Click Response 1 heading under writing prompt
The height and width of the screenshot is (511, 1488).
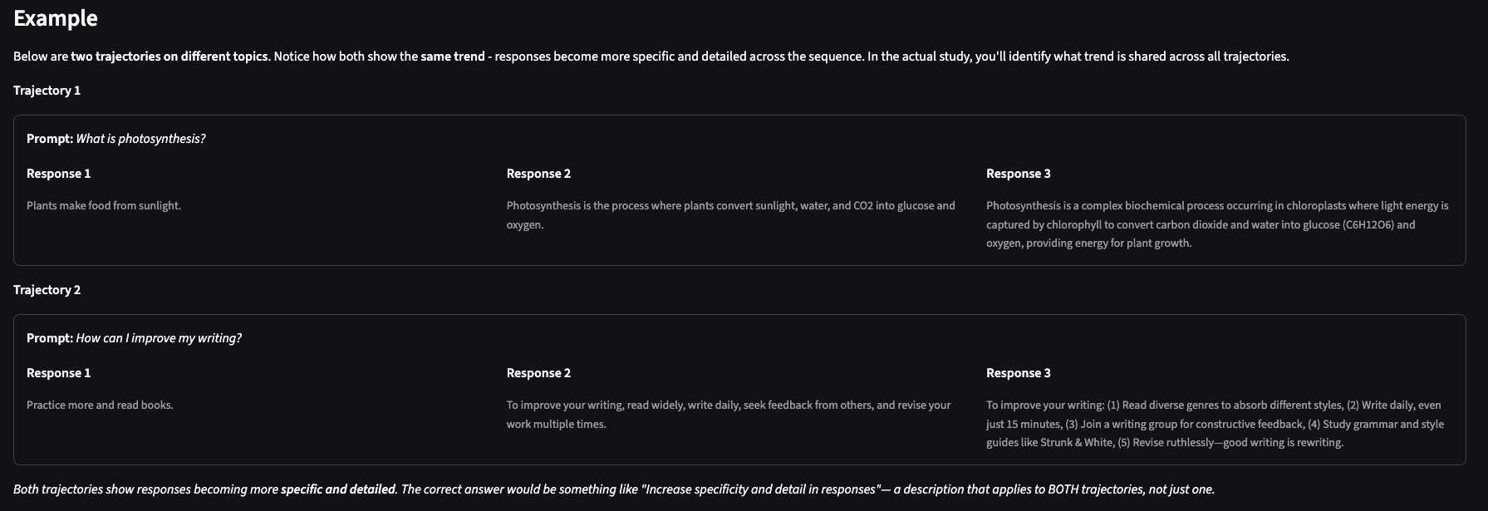click(x=58, y=373)
